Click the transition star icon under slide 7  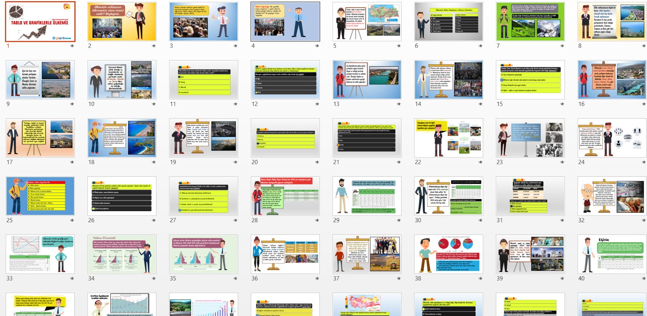562,46
